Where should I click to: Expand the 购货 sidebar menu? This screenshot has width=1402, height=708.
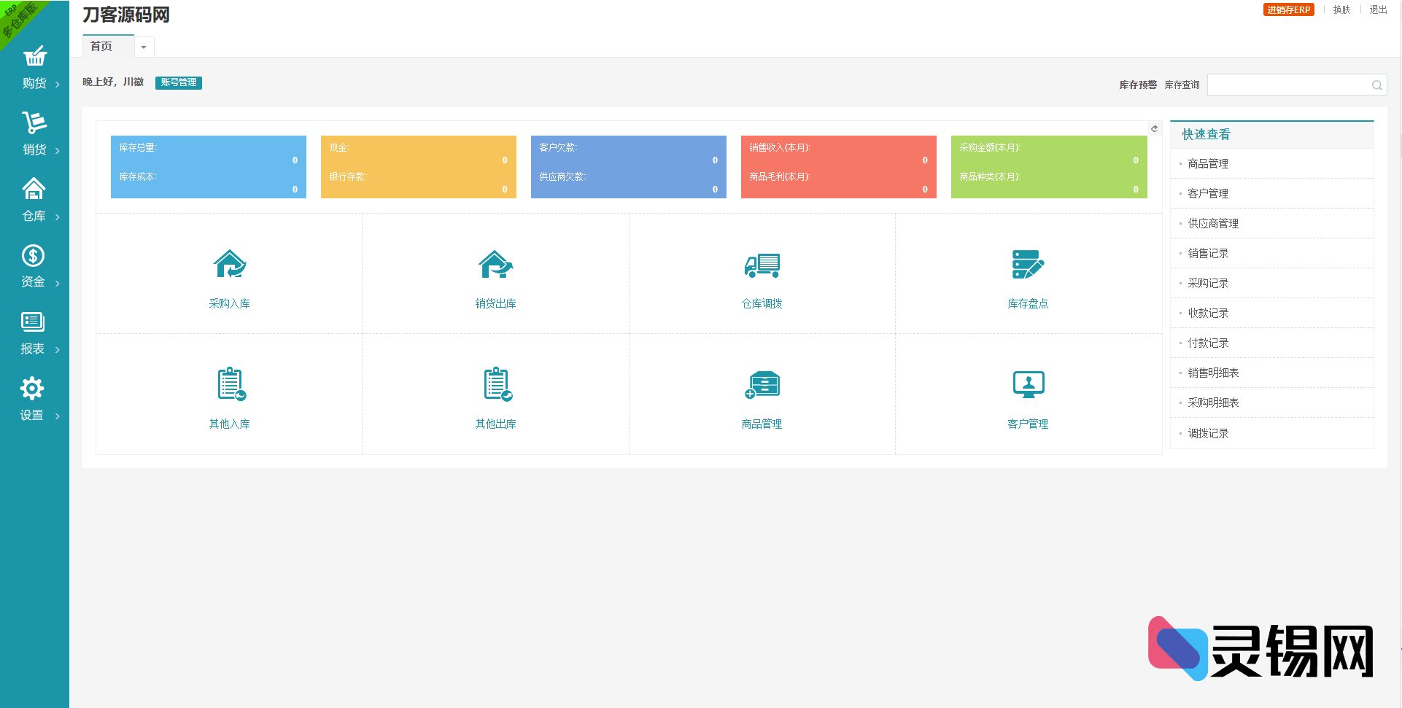[35, 68]
